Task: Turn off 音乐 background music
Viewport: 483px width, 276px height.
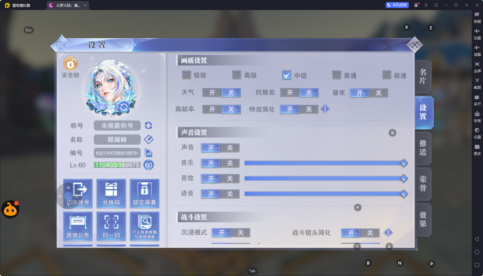Action: click(230, 163)
